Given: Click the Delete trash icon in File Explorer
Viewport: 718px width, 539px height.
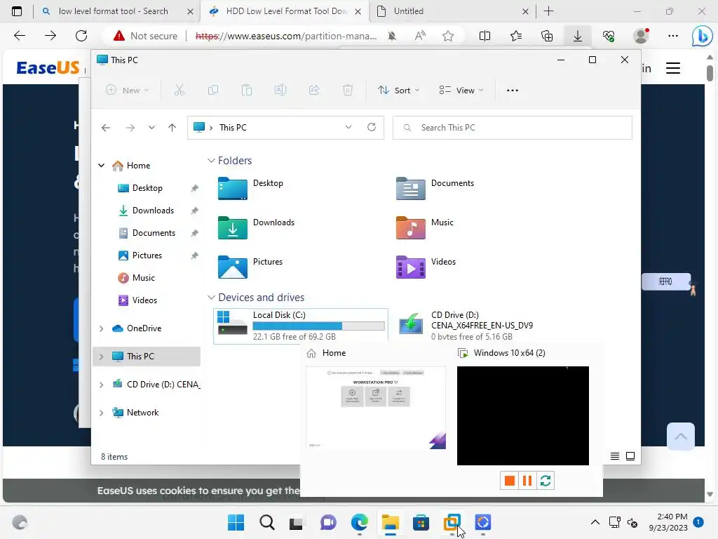Looking at the screenshot, I should click(x=348, y=91).
